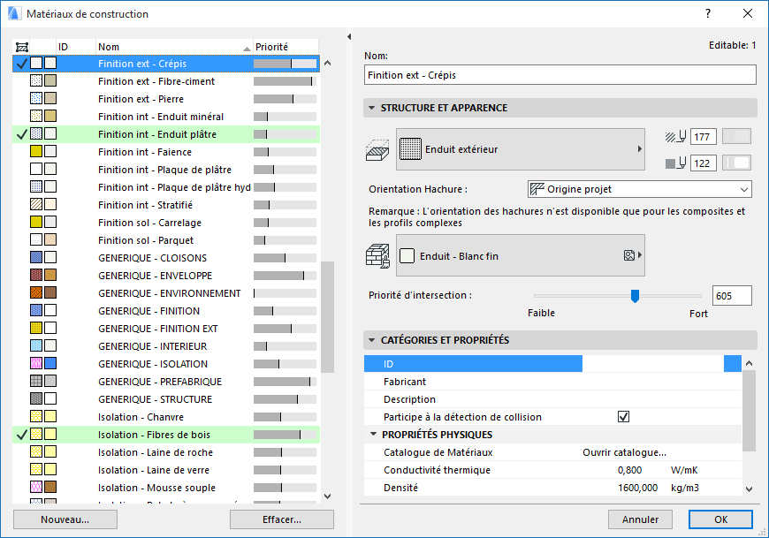
Task: Click Ouvrir catalogue... link
Action: pos(624,452)
